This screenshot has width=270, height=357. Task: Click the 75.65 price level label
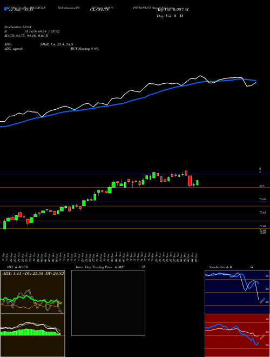pos(263,213)
